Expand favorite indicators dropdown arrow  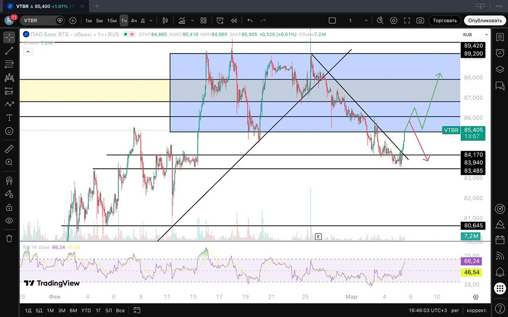pos(193,20)
